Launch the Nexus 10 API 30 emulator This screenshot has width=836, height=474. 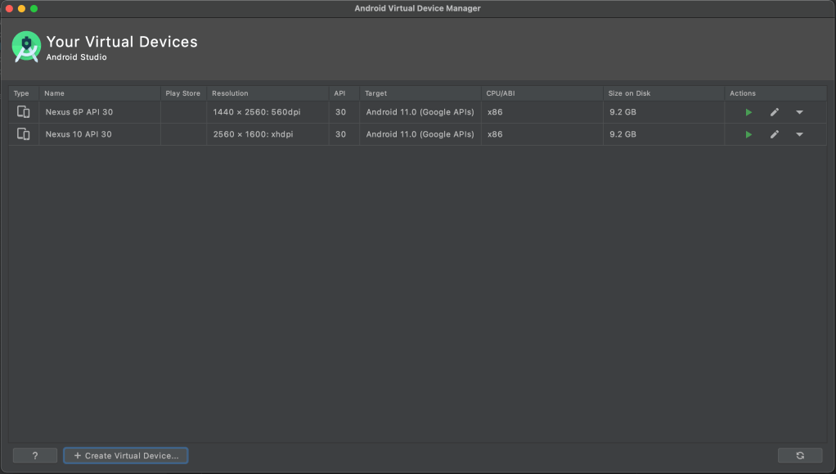[x=748, y=134]
